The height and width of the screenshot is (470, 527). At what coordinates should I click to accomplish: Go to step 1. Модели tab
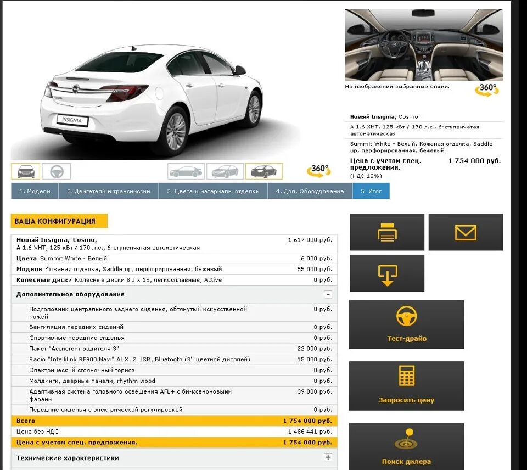click(35, 191)
